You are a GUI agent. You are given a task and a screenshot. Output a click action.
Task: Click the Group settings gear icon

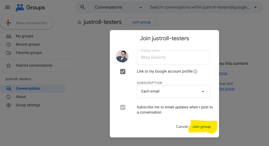pyautogui.click(x=9, y=105)
